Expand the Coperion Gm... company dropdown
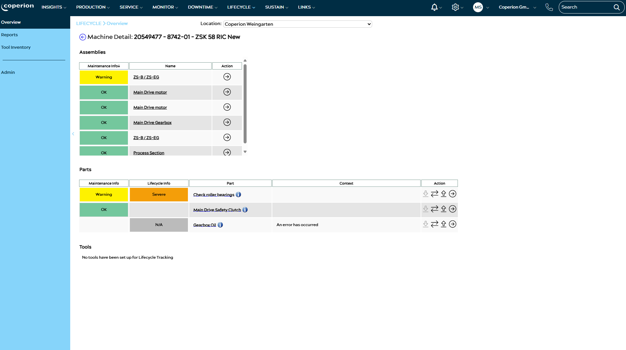The image size is (626, 350). [517, 7]
